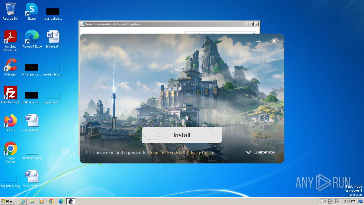Screen dimensions: 364x205
Task: Select everything... Word document icon
Action: click(32, 179)
